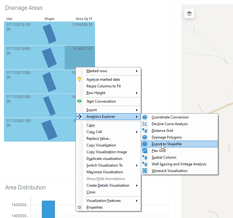Click the Area Distribution title

click(26, 188)
